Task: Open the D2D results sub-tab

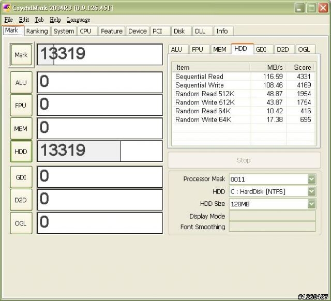Action: (x=284, y=49)
